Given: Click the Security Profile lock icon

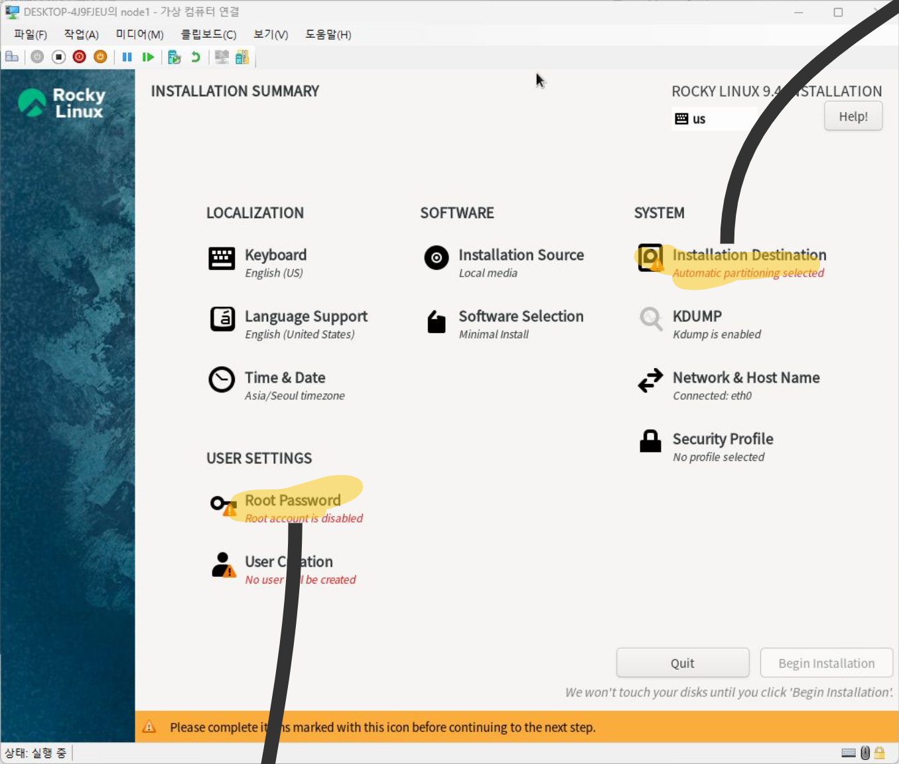Looking at the screenshot, I should pyautogui.click(x=650, y=441).
